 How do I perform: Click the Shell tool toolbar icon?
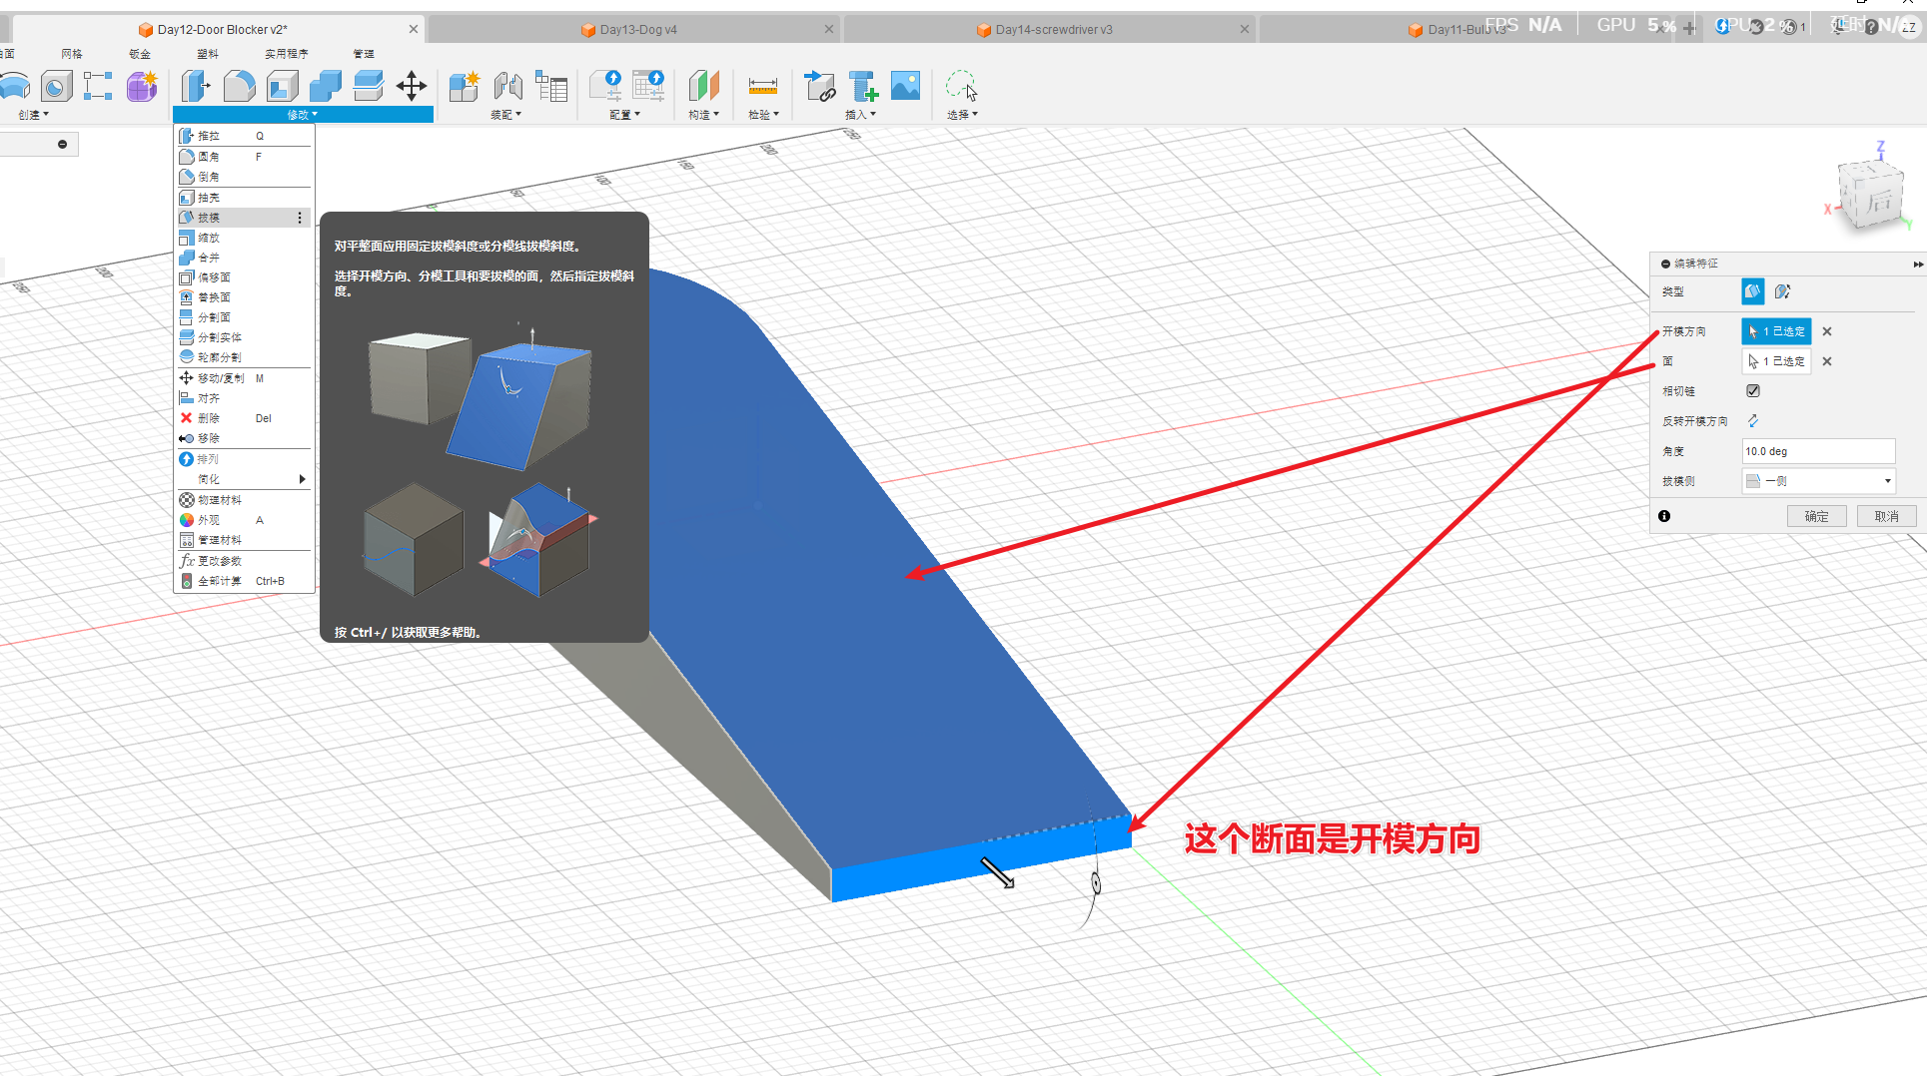[282, 87]
